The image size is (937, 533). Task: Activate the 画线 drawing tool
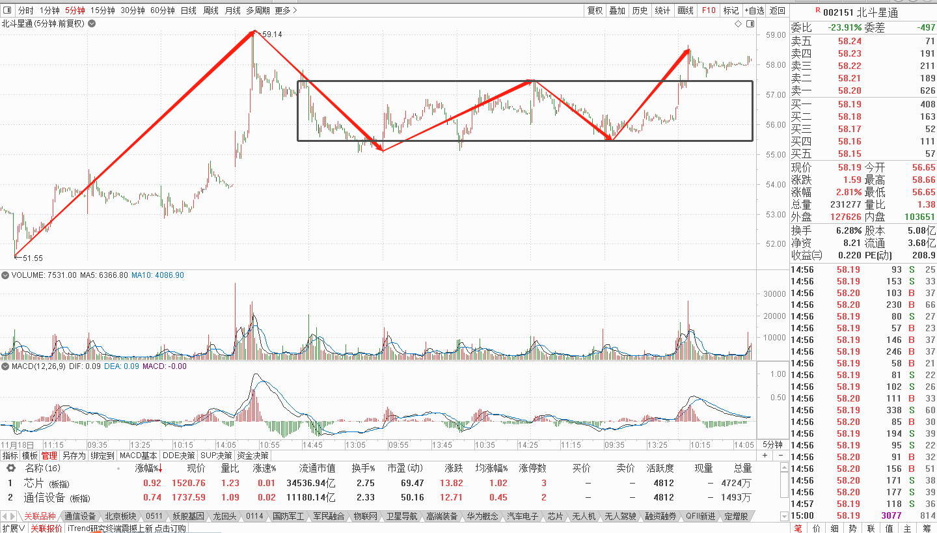pyautogui.click(x=685, y=10)
